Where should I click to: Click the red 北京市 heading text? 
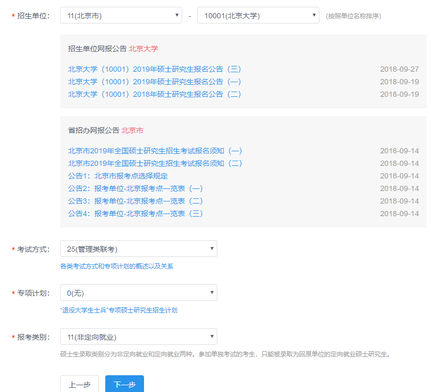pyautogui.click(x=132, y=130)
